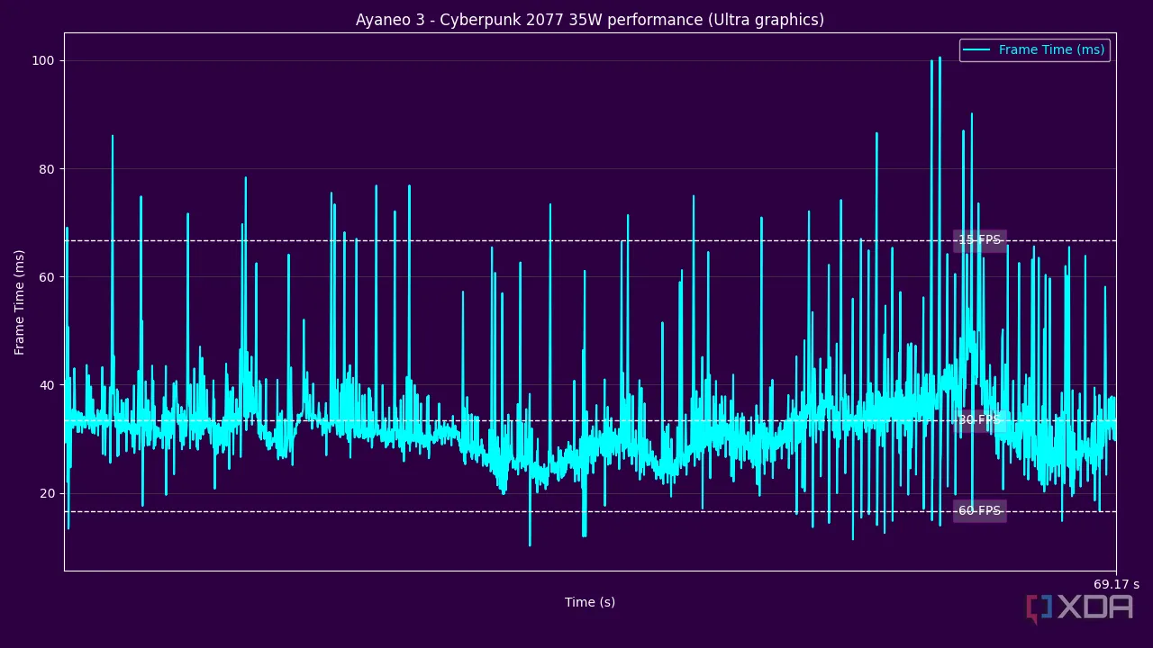Viewport: 1153px width, 648px height.
Task: Click the Frame Time (ms) y-axis title
Action: click(x=20, y=302)
